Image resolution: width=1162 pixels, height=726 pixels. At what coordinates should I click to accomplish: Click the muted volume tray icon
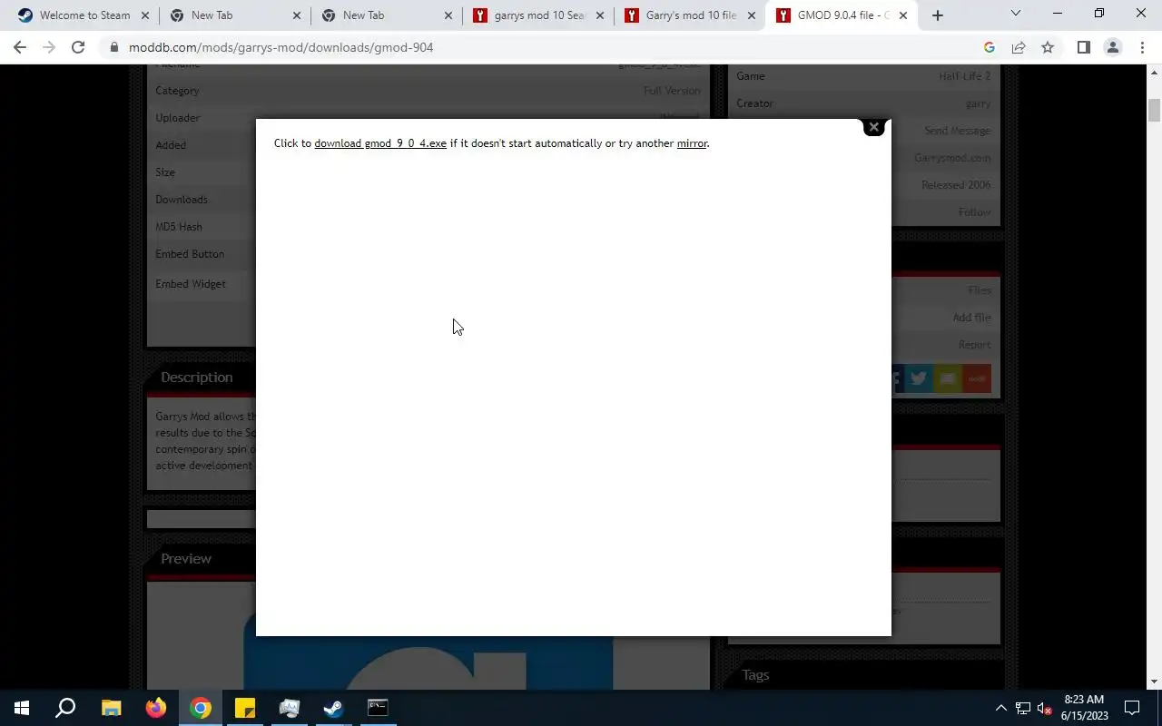point(1045,708)
